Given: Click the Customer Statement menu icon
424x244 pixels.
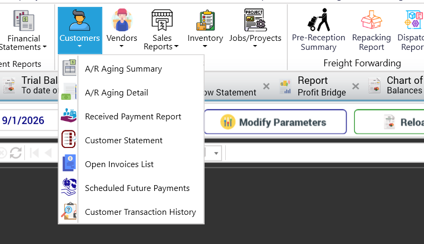Looking at the screenshot, I should pos(69,139).
